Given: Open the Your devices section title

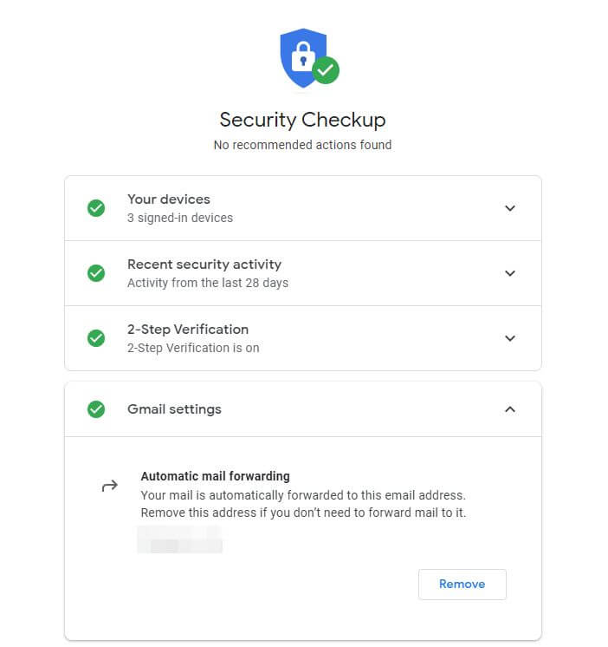Looking at the screenshot, I should coord(169,199).
